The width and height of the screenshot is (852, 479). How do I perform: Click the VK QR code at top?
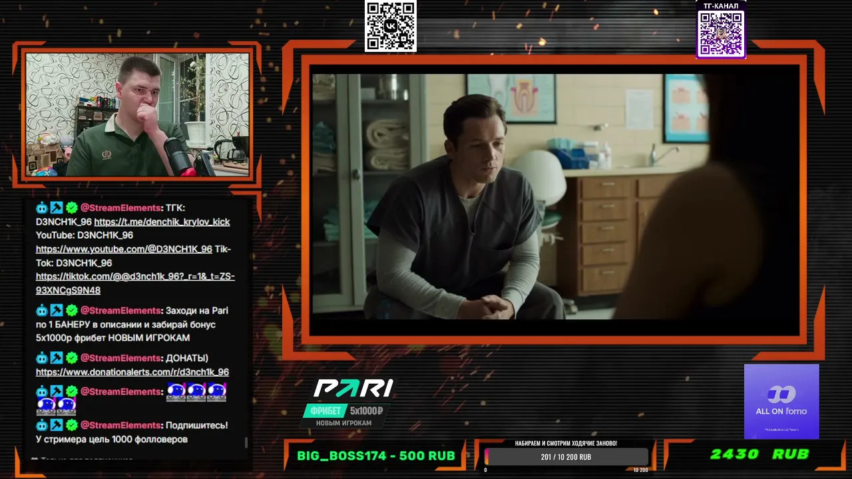click(391, 26)
